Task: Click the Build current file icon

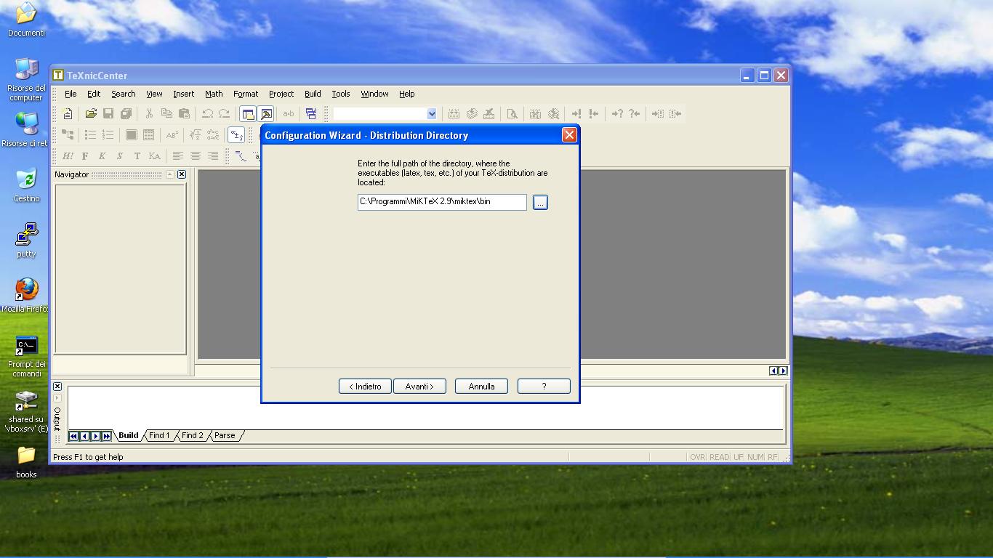Action: [454, 113]
